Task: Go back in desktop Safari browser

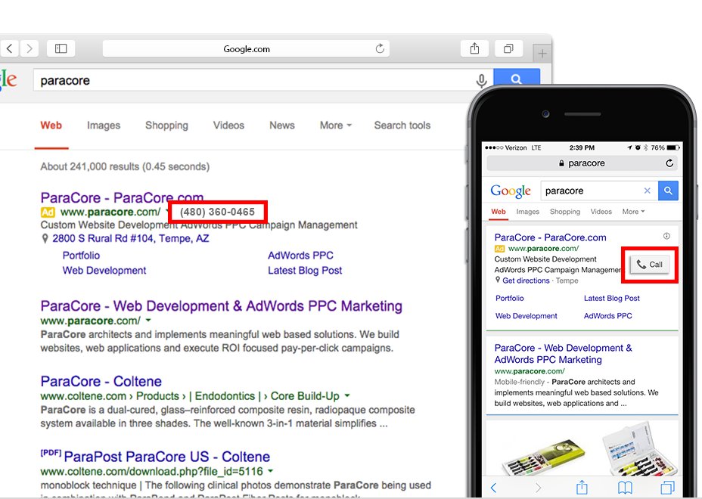Action: tap(9, 48)
